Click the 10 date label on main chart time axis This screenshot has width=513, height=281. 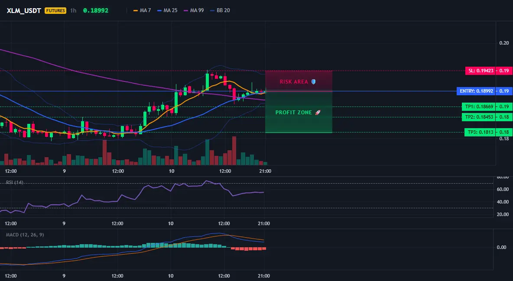click(171, 171)
